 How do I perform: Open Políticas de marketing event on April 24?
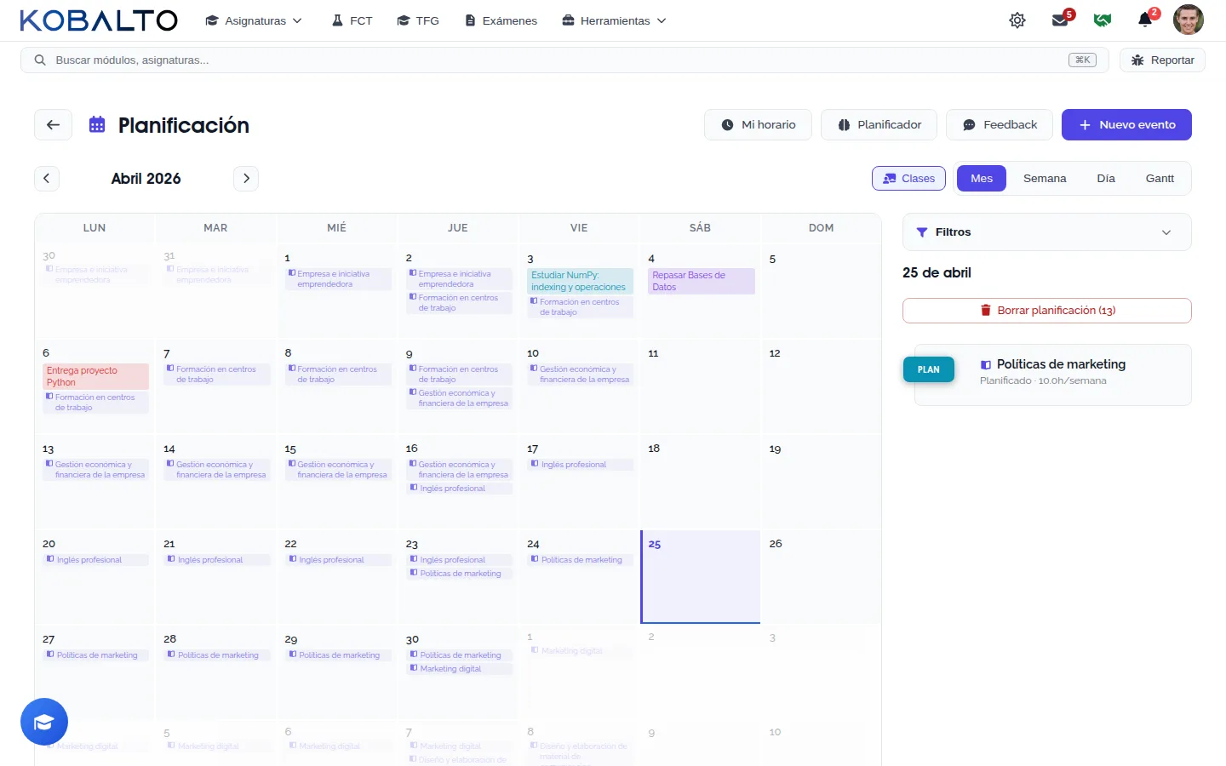[580, 560]
